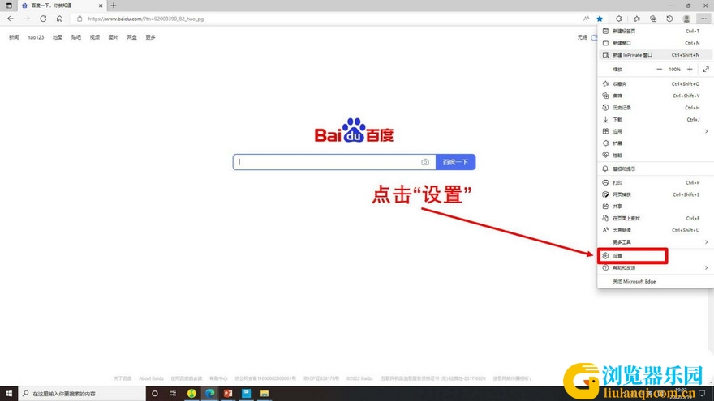Open the home page via the house icon
The image size is (714, 401).
point(60,19)
